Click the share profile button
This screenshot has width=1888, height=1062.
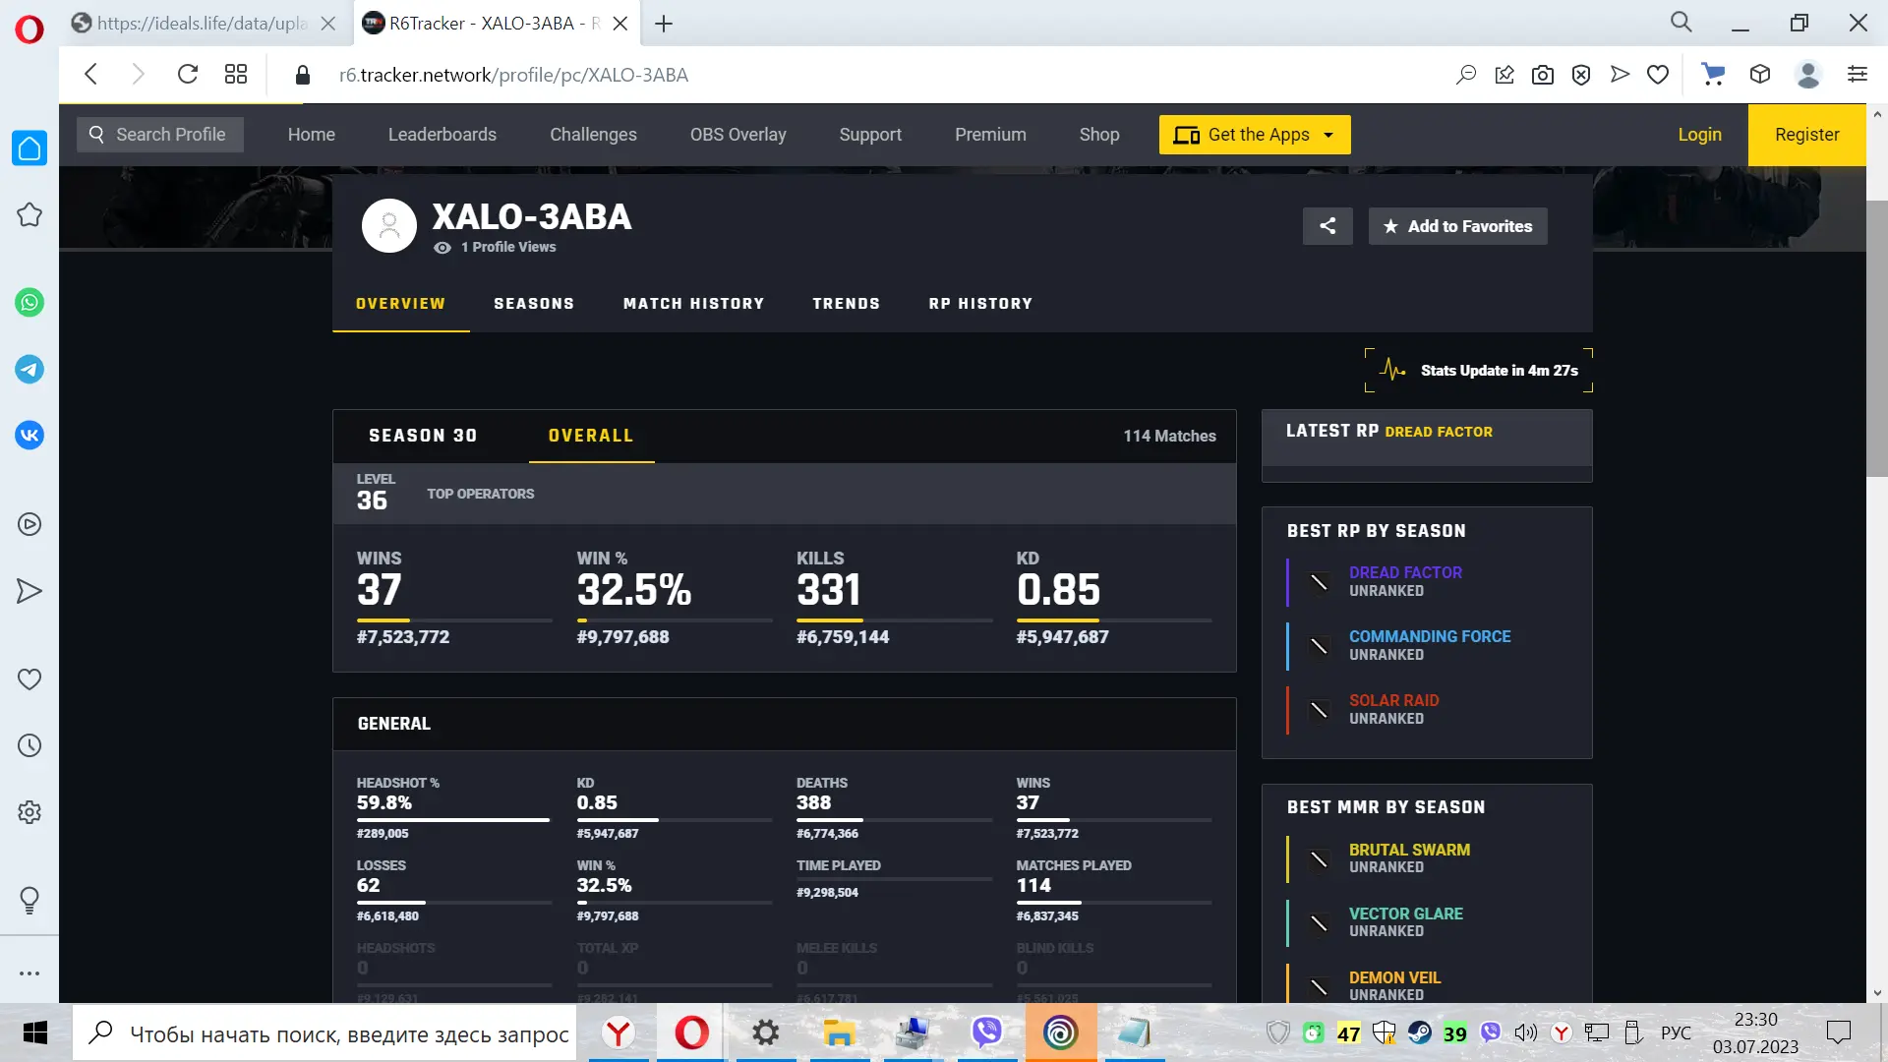click(1327, 226)
